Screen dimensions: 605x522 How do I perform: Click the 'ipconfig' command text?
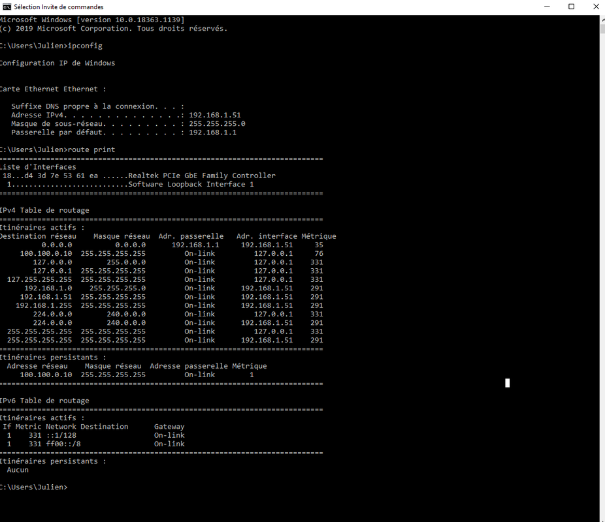click(86, 46)
